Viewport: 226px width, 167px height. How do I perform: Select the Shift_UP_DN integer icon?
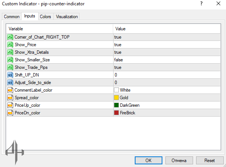[x=10, y=75]
